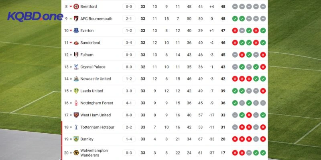Click the Sunderland club crest icon
321x160 pixels.
76,43
